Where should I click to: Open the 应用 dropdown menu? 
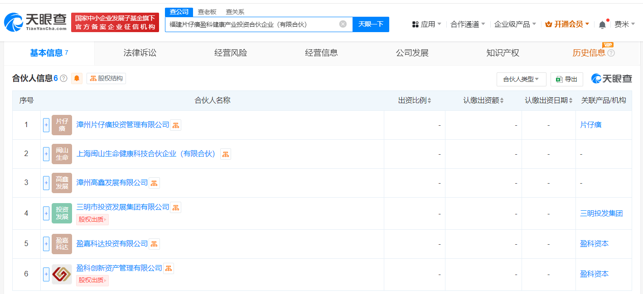(426, 24)
